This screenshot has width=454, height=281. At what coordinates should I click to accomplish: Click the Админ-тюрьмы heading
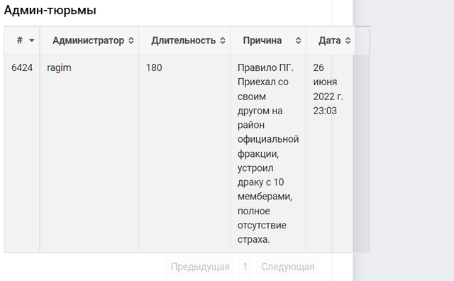50,11
